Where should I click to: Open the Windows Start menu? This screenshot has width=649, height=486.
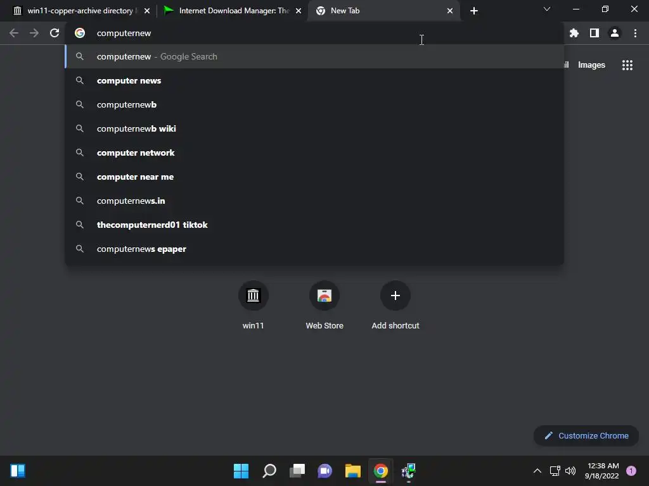(241, 471)
